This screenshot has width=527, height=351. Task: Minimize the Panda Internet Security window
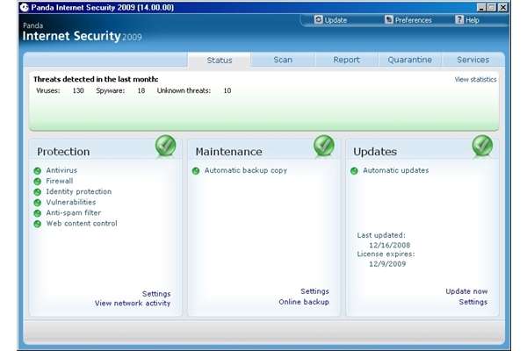481,7
